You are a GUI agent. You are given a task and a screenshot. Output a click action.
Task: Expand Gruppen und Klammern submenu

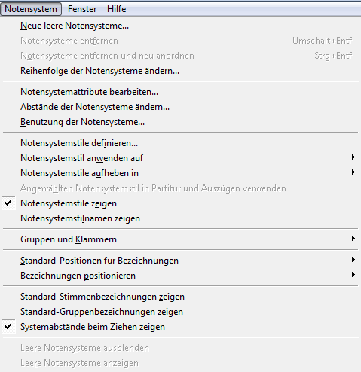click(180, 239)
